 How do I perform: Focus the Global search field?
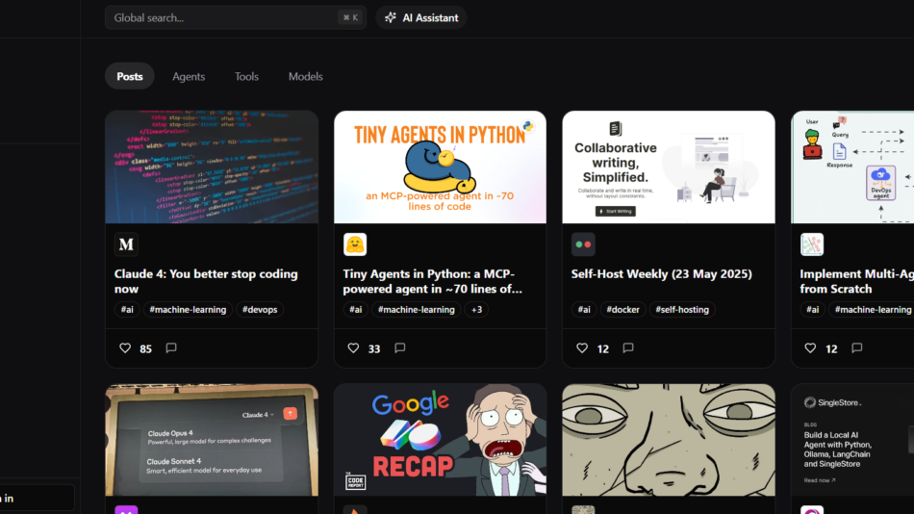[236, 17]
